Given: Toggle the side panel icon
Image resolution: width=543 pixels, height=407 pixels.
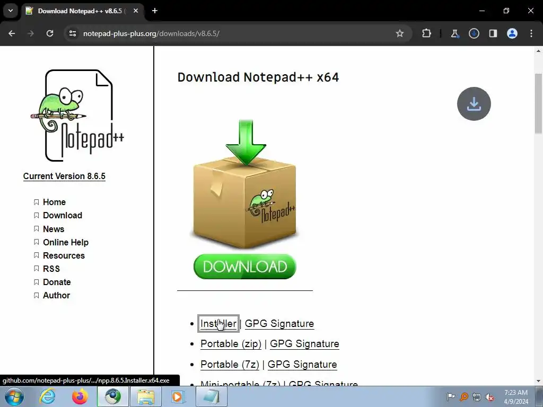Looking at the screenshot, I should pos(493,33).
